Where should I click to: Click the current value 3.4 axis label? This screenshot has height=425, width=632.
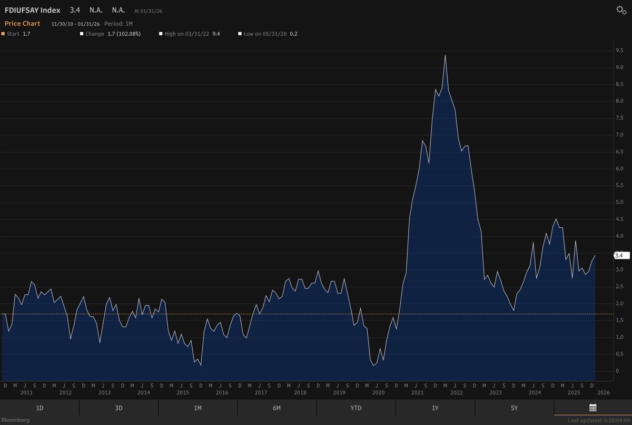click(x=621, y=256)
